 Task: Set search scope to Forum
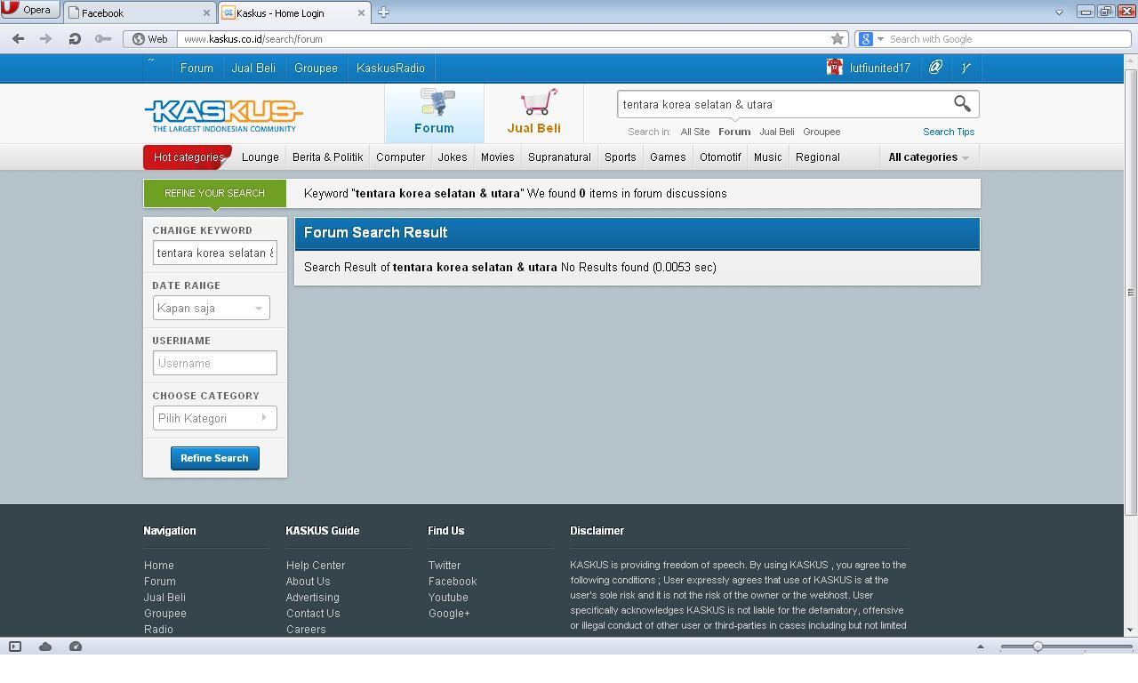[734, 132]
